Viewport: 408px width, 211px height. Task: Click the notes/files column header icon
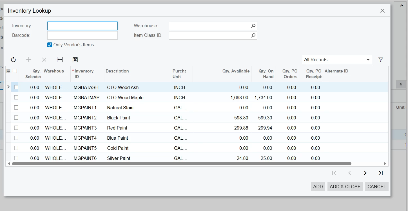(x=8, y=71)
